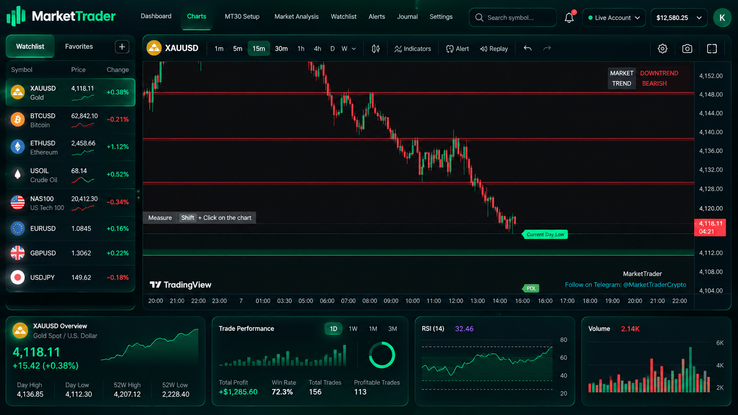
Task: Click the PDL marker label
Action: click(x=531, y=288)
